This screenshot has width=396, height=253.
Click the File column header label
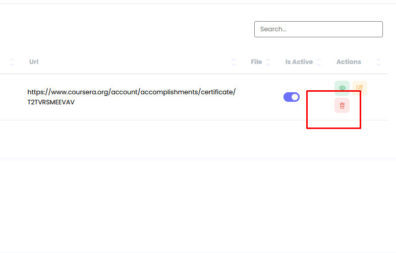tap(256, 62)
